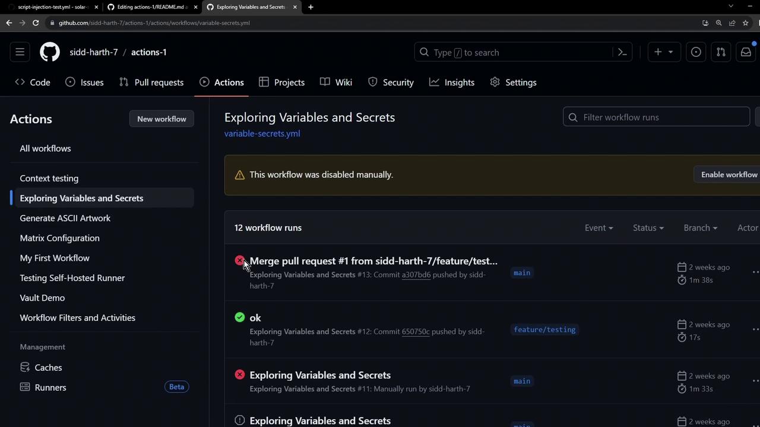Open the header Issues circle-dot icon
This screenshot has width=760, height=427.
(x=696, y=52)
